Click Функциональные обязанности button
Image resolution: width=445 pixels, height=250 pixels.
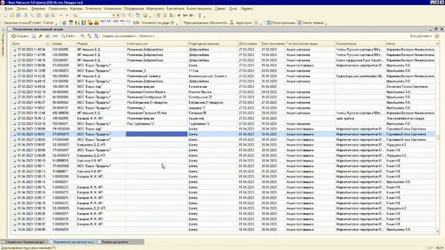(205, 23)
